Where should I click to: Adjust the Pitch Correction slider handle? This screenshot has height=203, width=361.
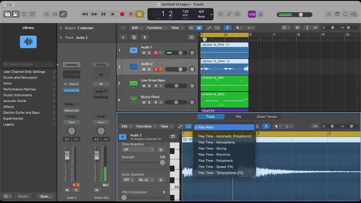(x=124, y=198)
